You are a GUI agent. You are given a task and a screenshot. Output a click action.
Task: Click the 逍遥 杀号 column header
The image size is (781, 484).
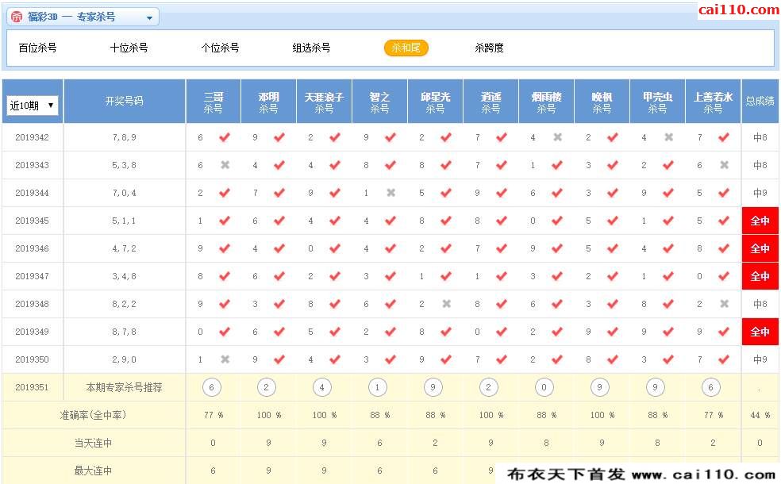coord(491,102)
